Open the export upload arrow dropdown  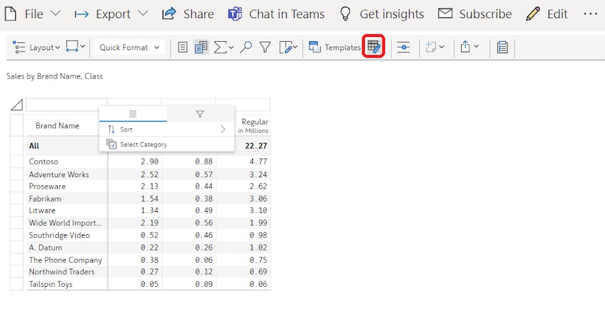469,47
